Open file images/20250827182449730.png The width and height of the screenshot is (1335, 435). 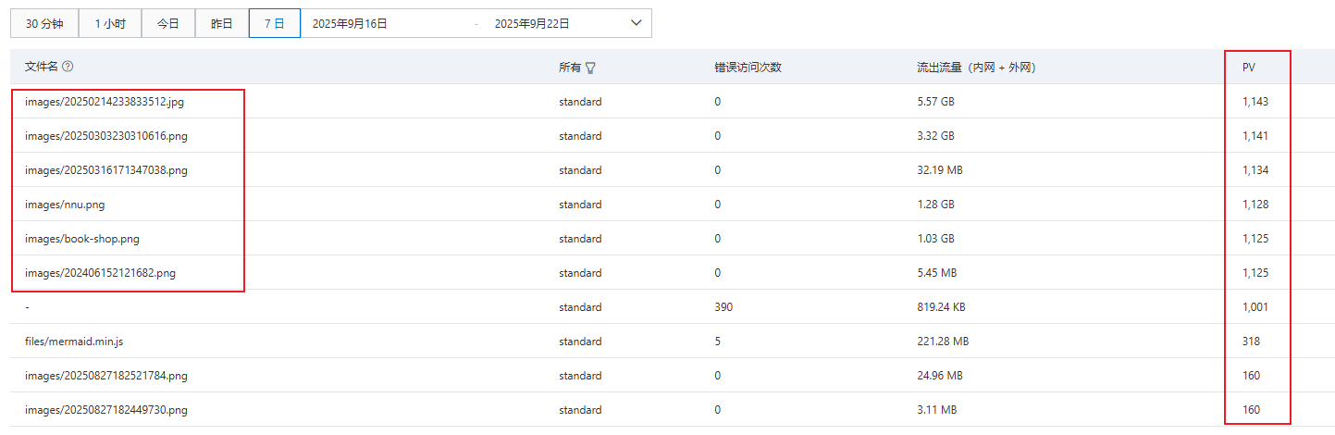106,410
